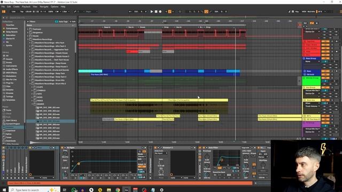342x192 pixels.
Task: Click the Tap tempo button
Action: (21, 12)
